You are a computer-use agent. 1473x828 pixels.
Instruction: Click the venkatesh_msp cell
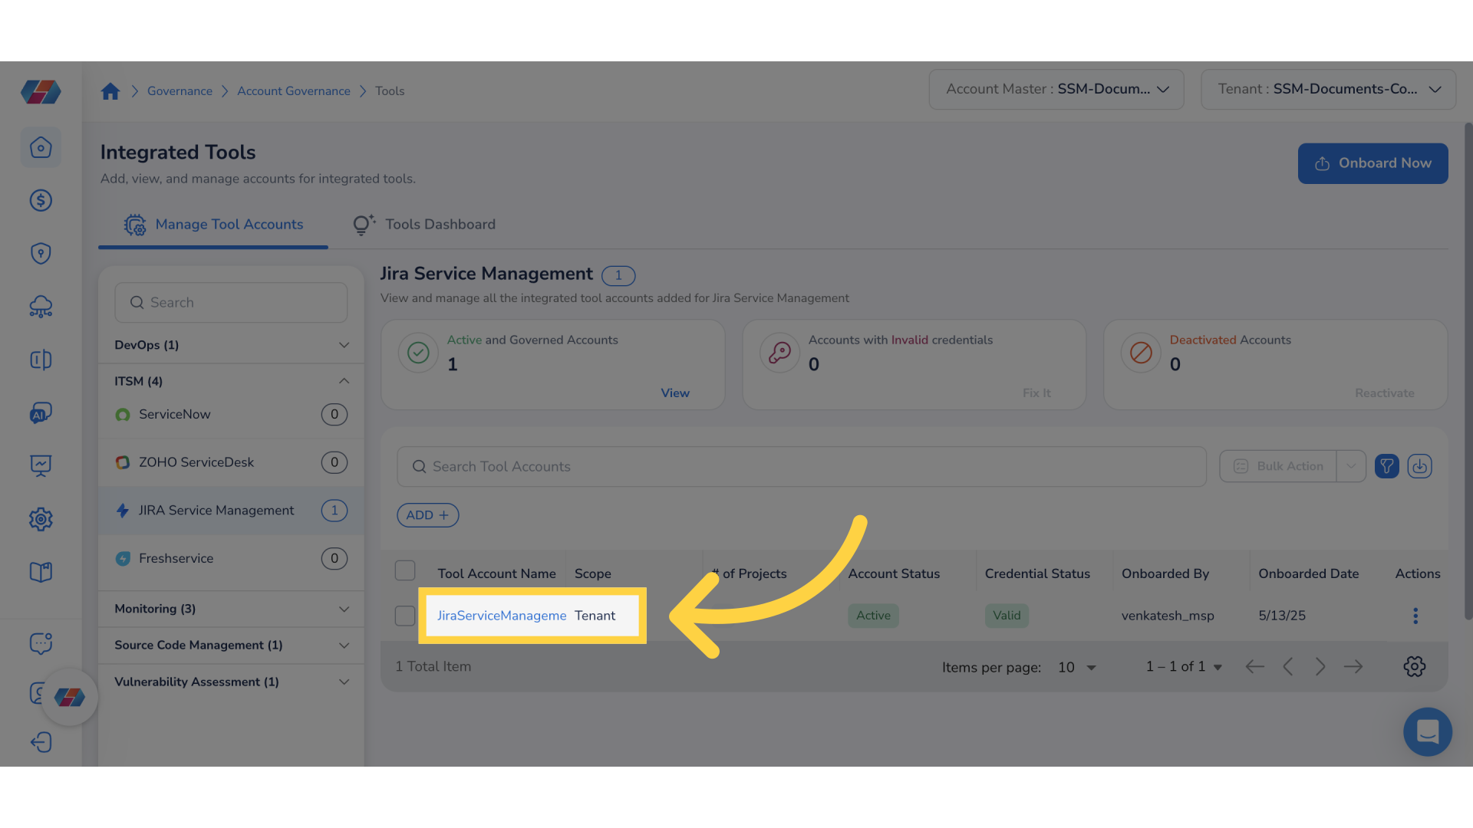1168,616
